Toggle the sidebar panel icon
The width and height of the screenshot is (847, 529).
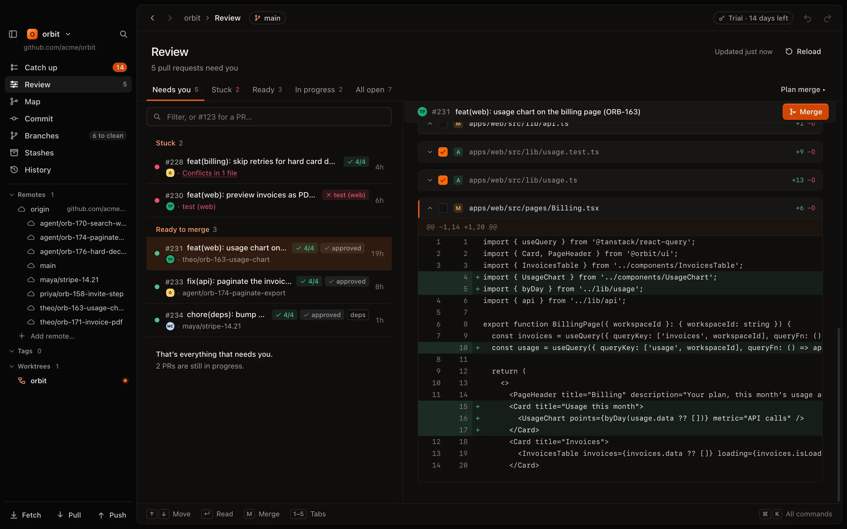coord(13,34)
